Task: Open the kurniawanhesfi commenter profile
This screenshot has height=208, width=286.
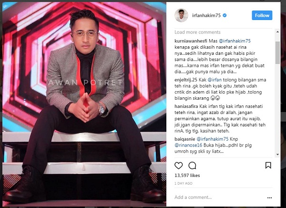Action: (x=191, y=41)
